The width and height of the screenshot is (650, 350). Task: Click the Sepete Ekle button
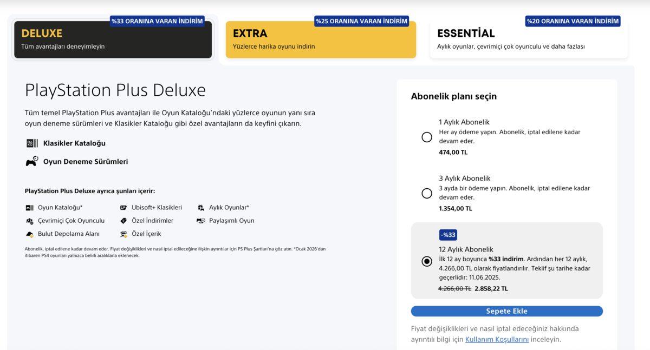(507, 311)
